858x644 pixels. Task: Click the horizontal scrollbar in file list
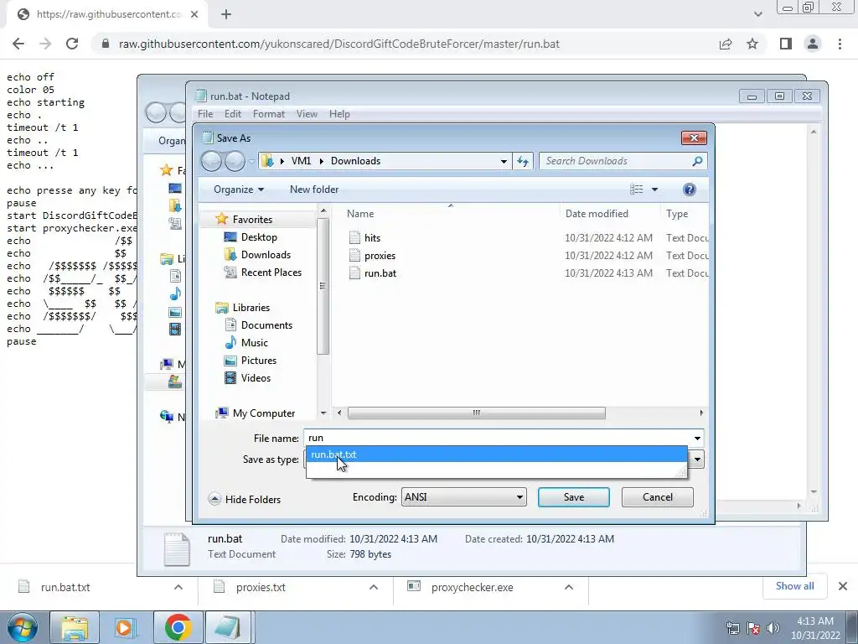pos(476,413)
